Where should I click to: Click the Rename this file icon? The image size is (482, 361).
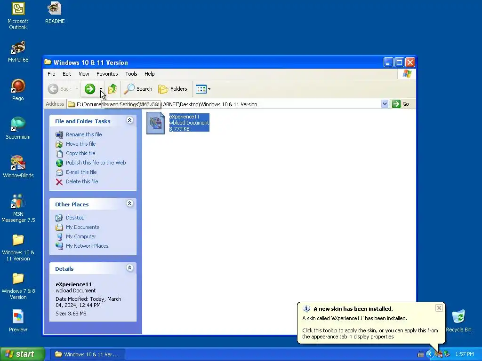tap(59, 134)
